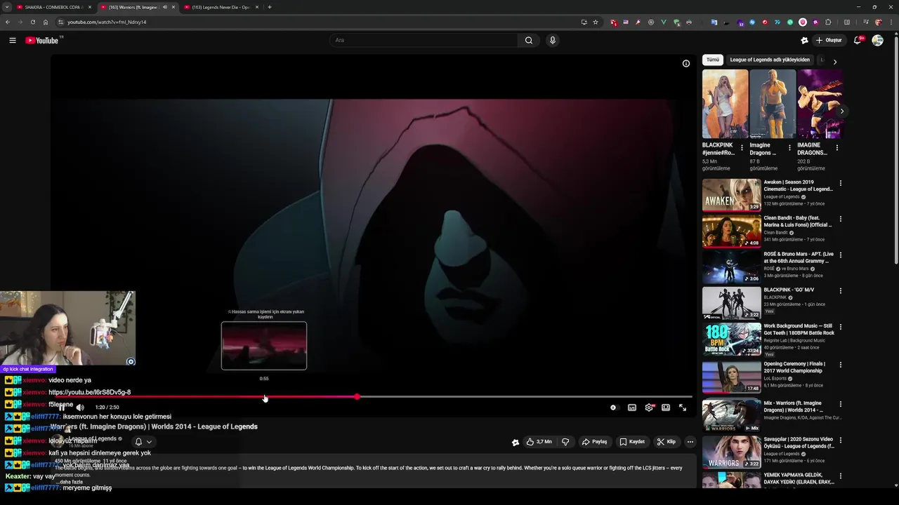899x505 pixels.
Task: Reload the page
Action: pyautogui.click(x=32, y=22)
